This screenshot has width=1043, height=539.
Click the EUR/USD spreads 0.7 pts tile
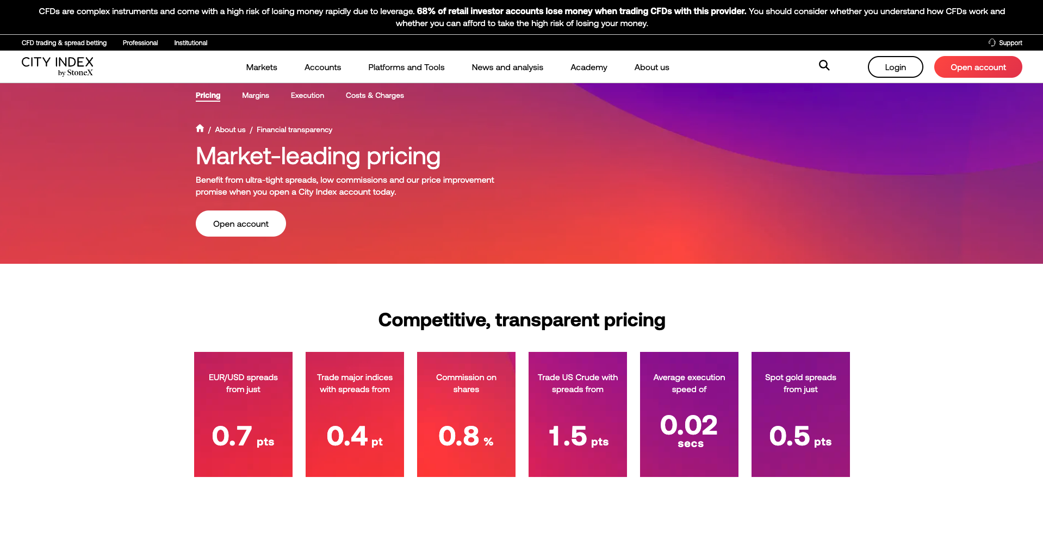pyautogui.click(x=243, y=414)
